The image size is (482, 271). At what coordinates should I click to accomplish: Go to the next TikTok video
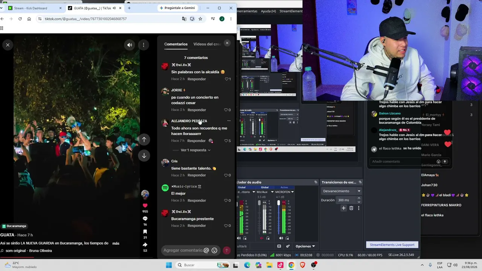click(x=144, y=155)
